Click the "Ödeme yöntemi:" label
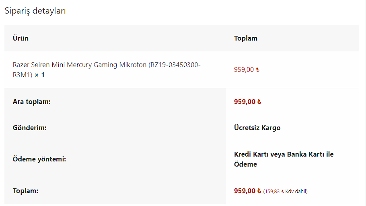 tap(39, 159)
